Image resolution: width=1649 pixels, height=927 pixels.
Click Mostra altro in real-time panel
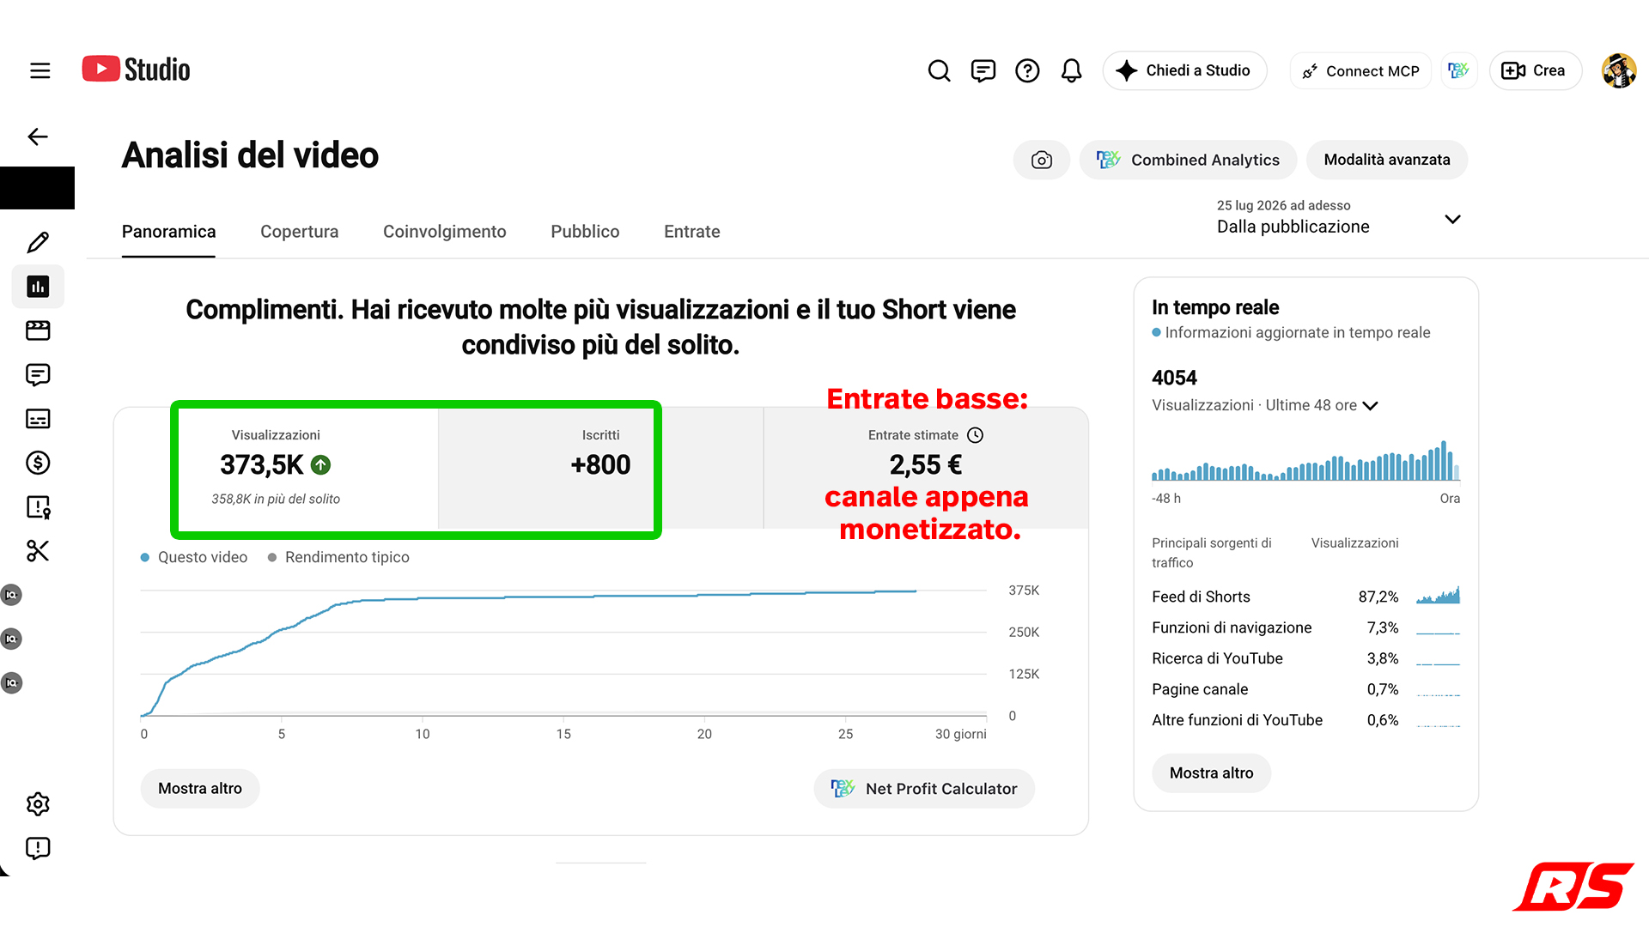click(x=1211, y=772)
